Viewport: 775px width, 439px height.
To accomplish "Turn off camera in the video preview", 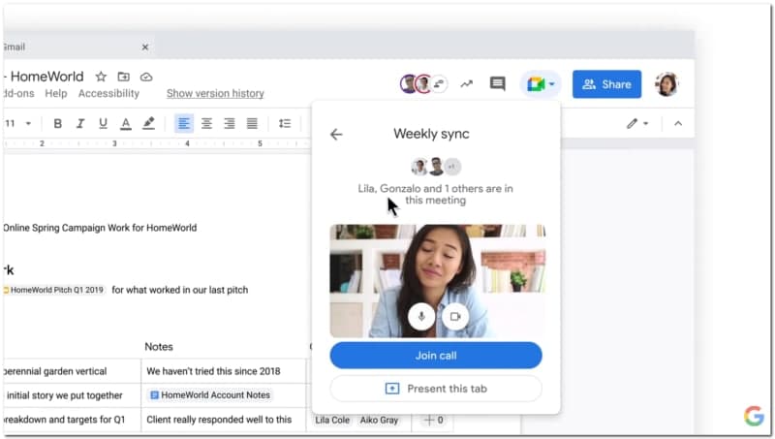I will pyautogui.click(x=455, y=316).
